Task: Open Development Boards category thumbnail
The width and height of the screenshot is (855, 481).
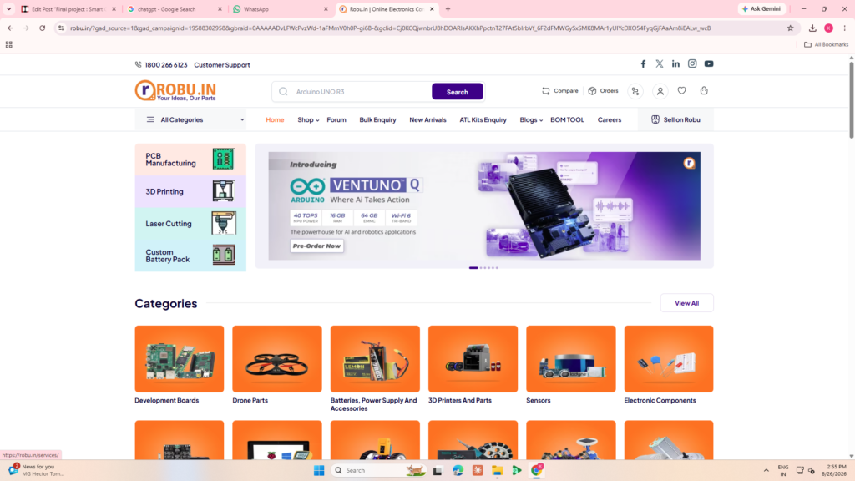Action: click(x=180, y=359)
